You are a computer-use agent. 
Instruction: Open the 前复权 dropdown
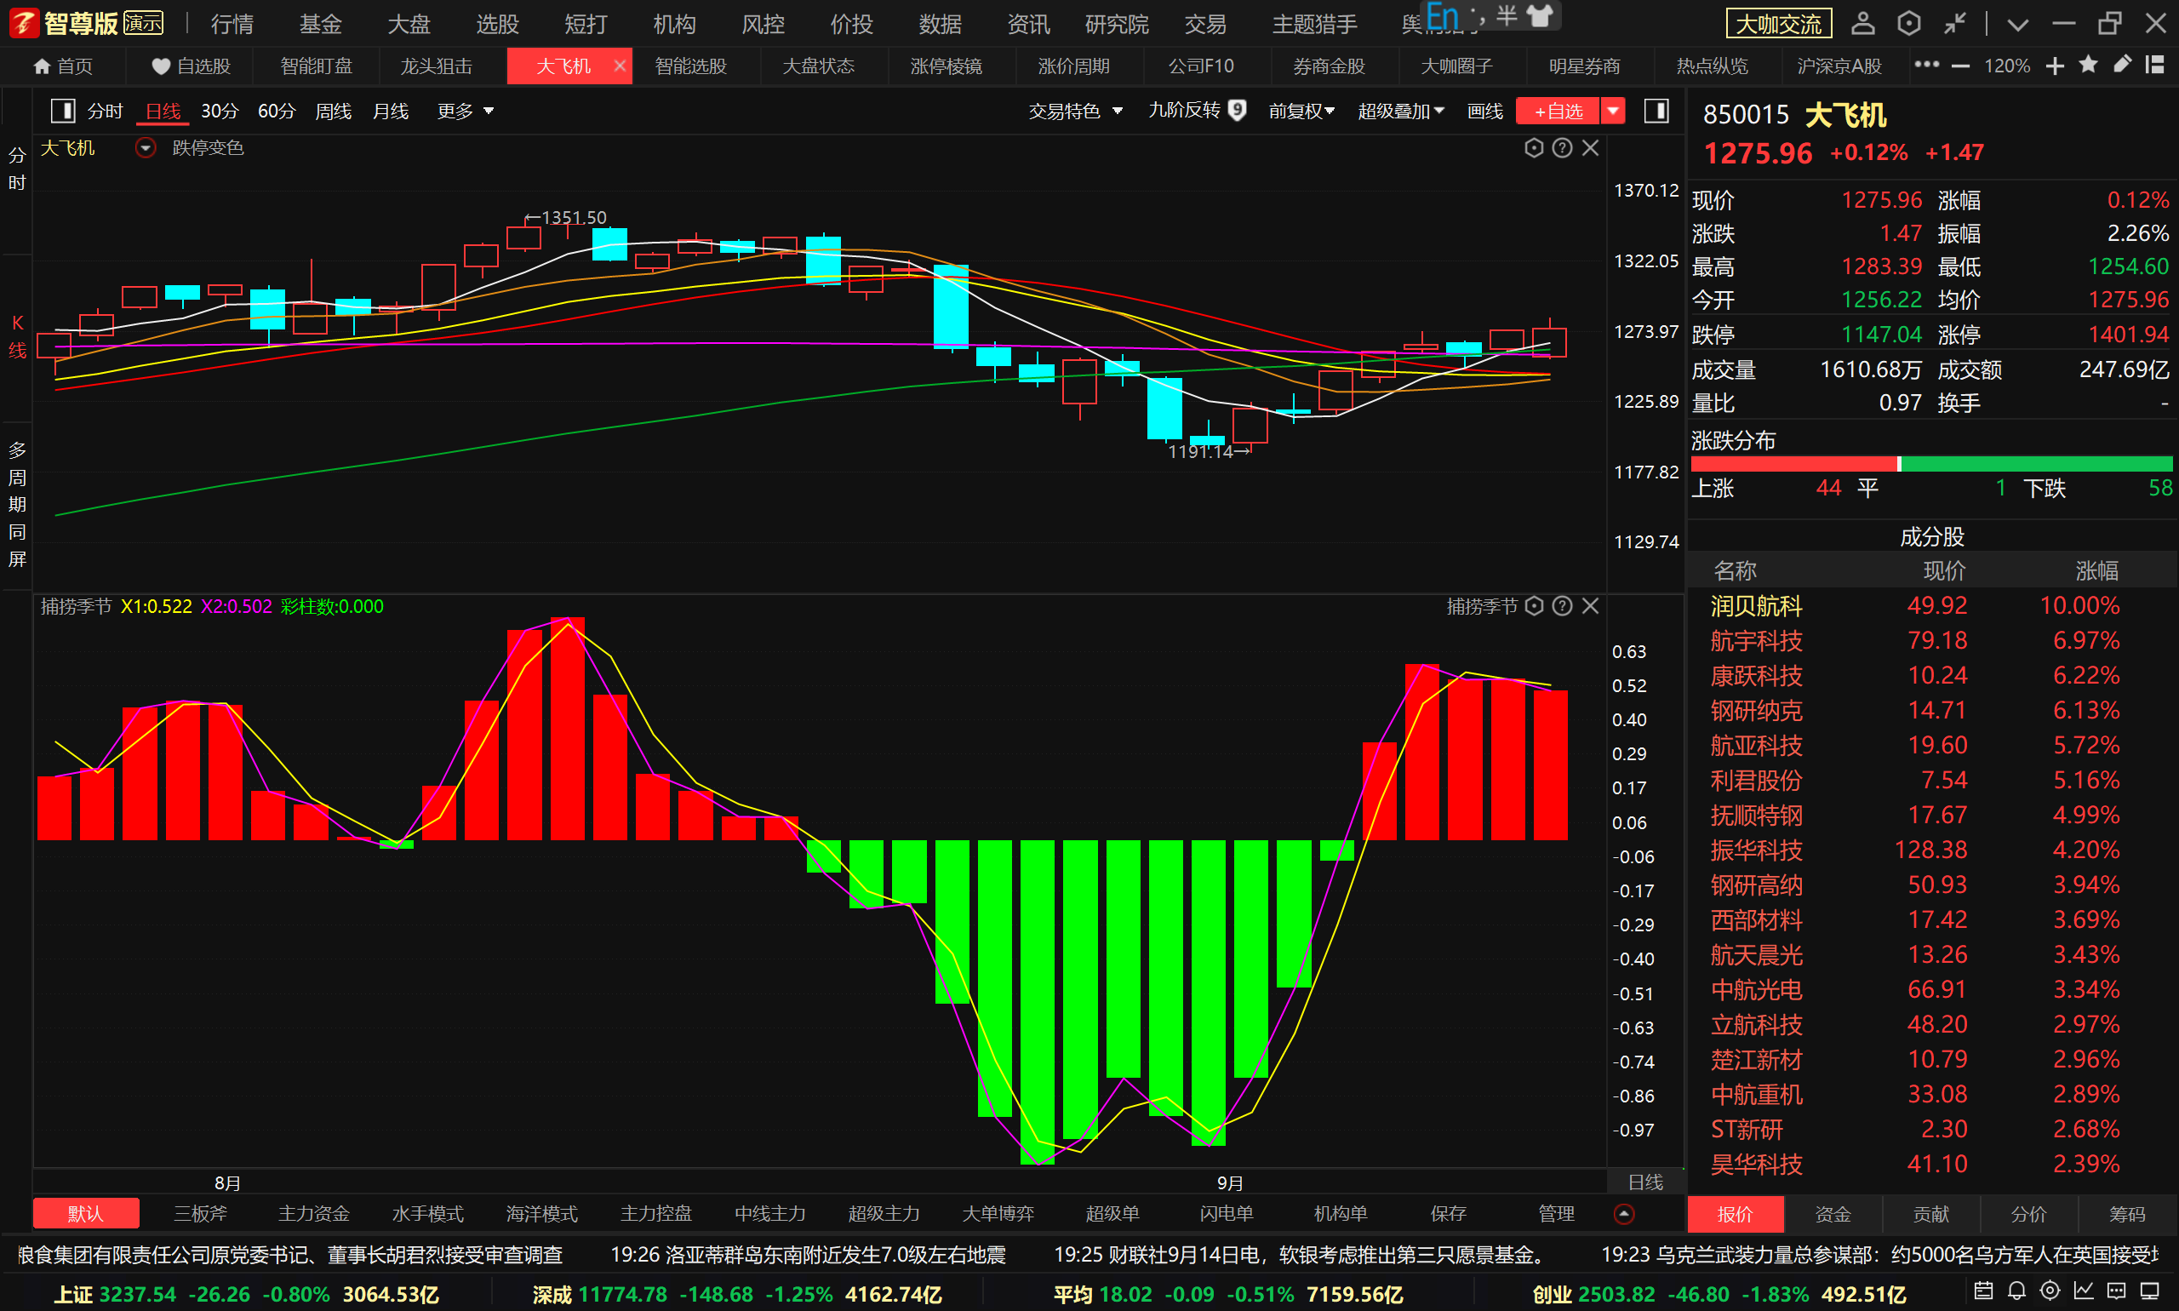[1301, 112]
